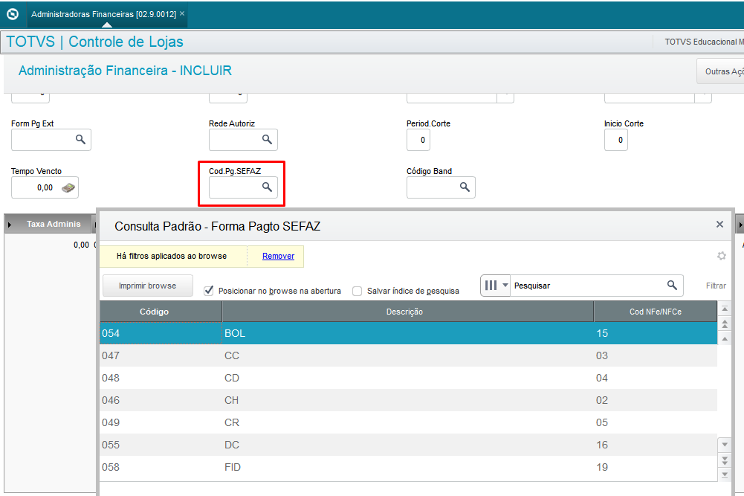Close the Administradoras Financeiras tab
Viewport: 744px width, 496px height.
pos(182,14)
